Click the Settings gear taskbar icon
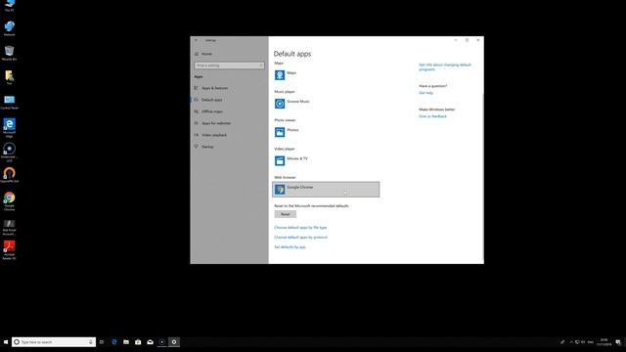The width and height of the screenshot is (626, 352). 174,342
